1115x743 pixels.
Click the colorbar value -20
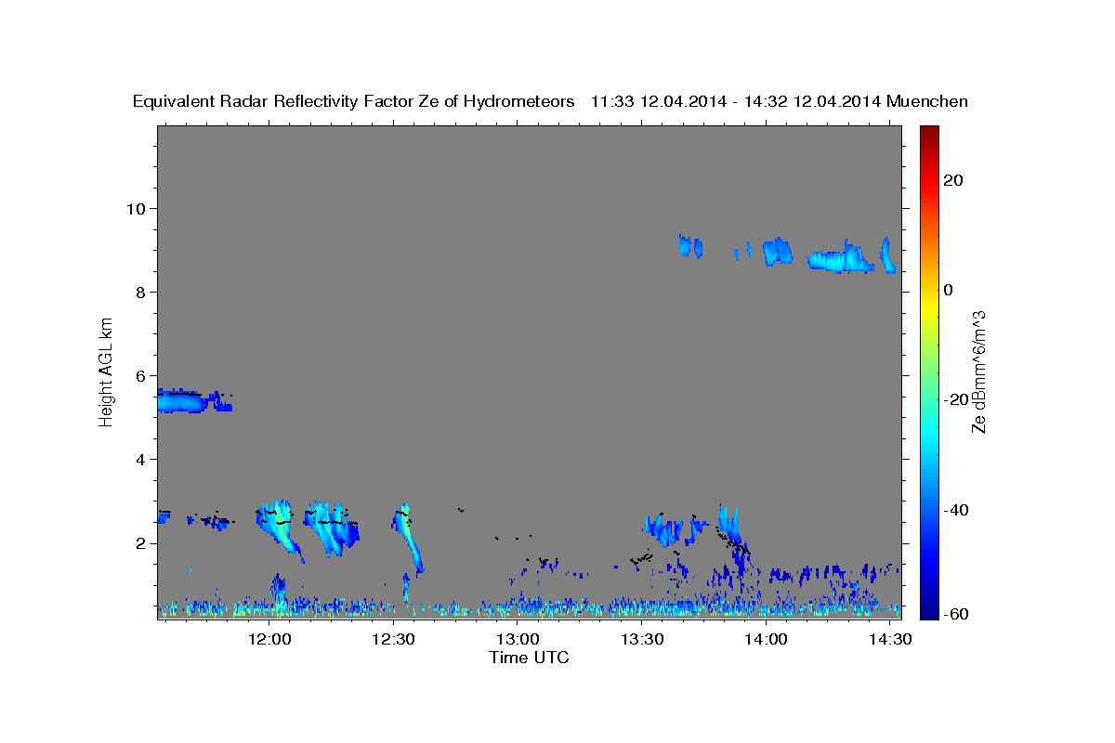coord(956,399)
